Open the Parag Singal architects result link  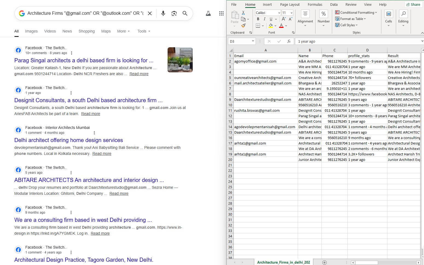84,60
